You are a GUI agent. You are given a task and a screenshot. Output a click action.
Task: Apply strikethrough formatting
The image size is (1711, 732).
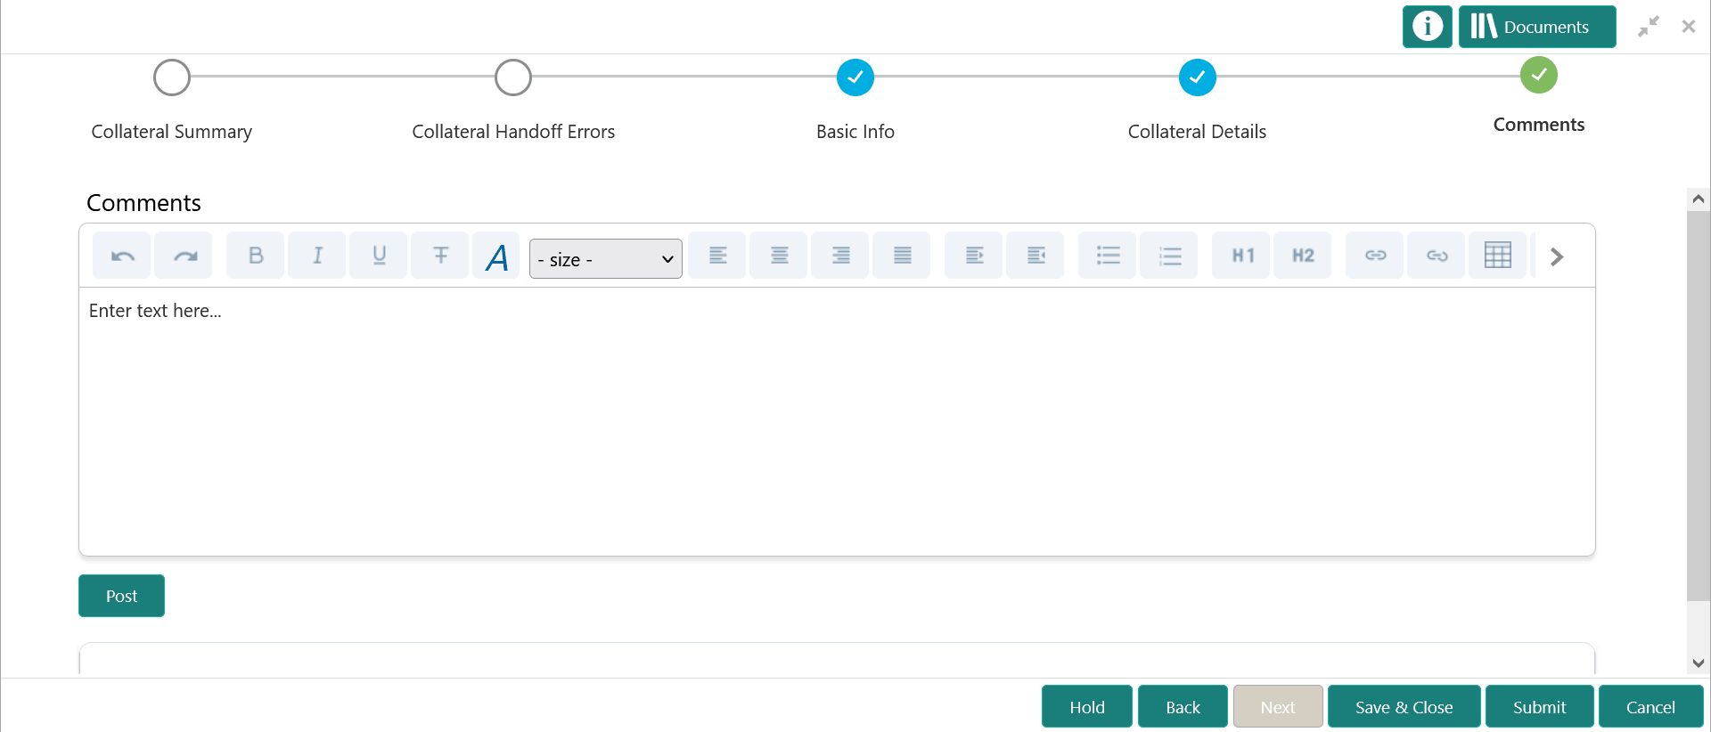(x=440, y=256)
